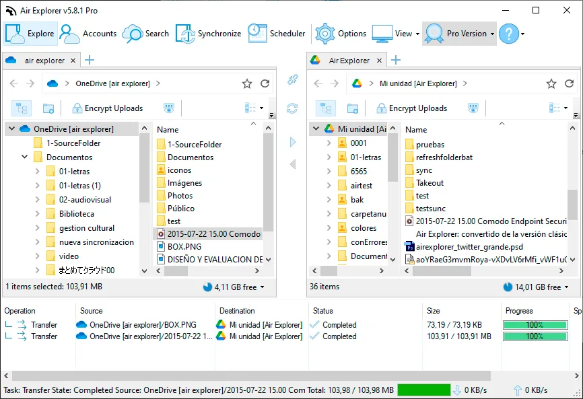Expand the Biblioteca tree folder

[37, 213]
